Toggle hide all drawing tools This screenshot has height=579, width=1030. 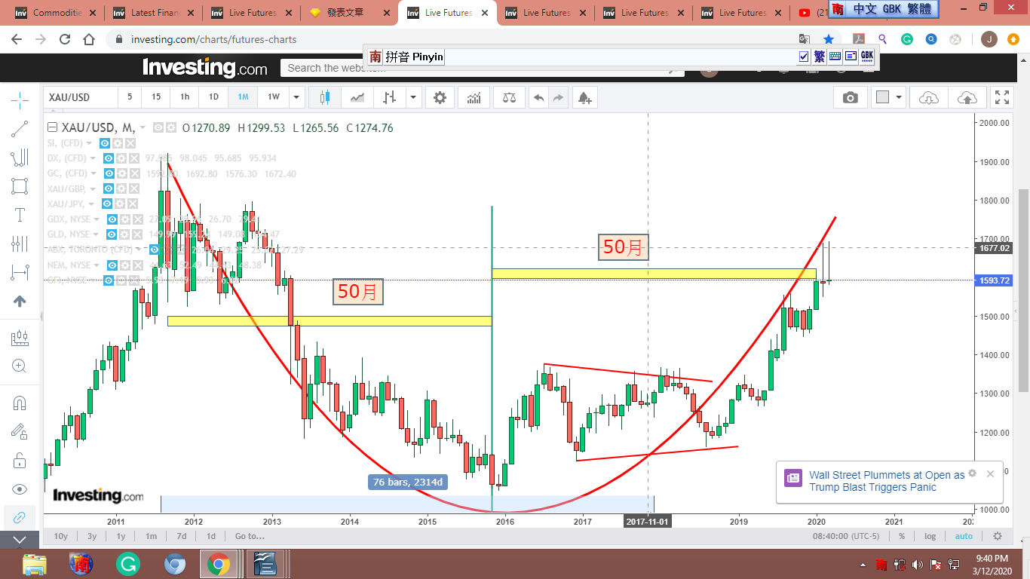[20, 489]
